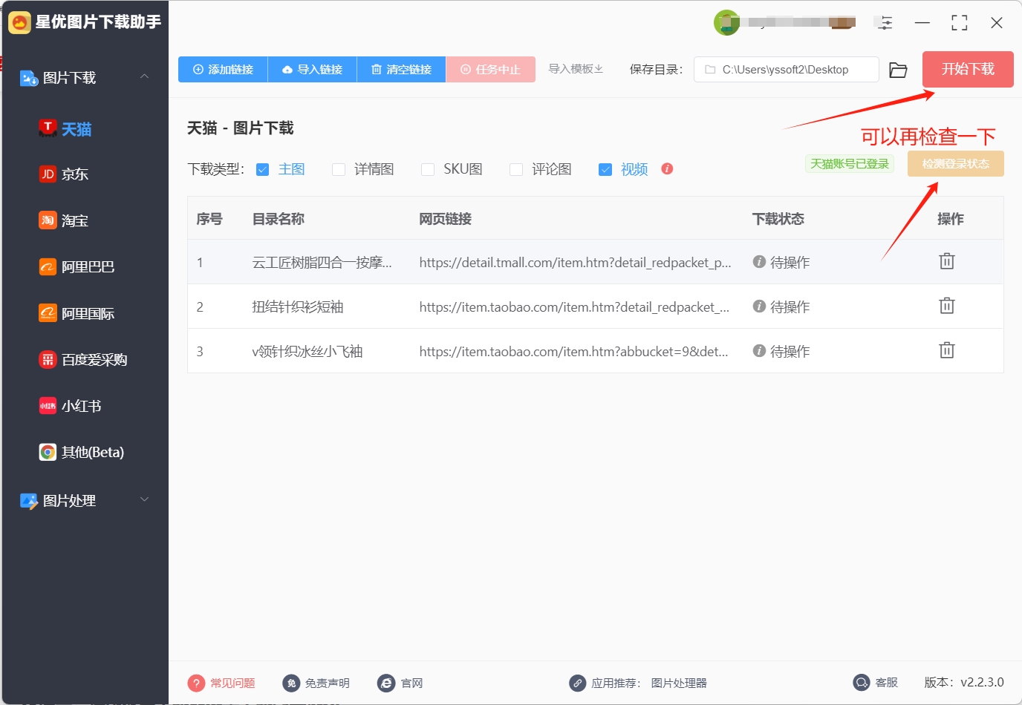
Task: Open the 淘宝 sidebar entry
Action: [64, 220]
